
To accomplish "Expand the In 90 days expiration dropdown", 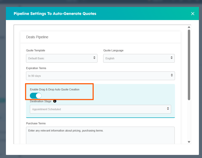I will 98,76.
